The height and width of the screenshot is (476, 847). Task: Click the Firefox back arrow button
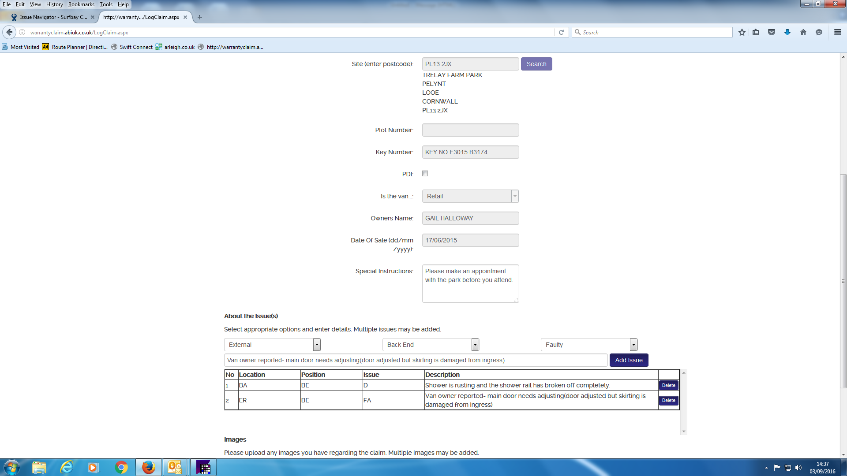click(9, 32)
